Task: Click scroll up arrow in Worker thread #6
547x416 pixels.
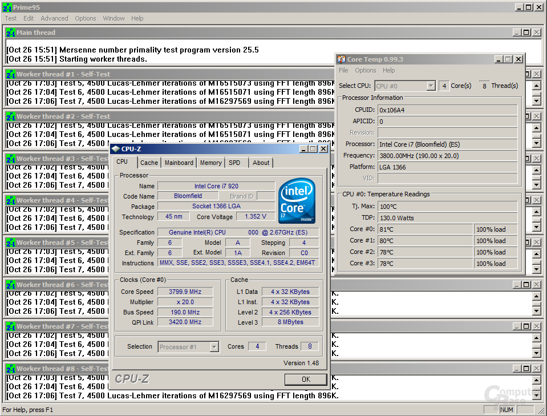Action: tap(537, 296)
